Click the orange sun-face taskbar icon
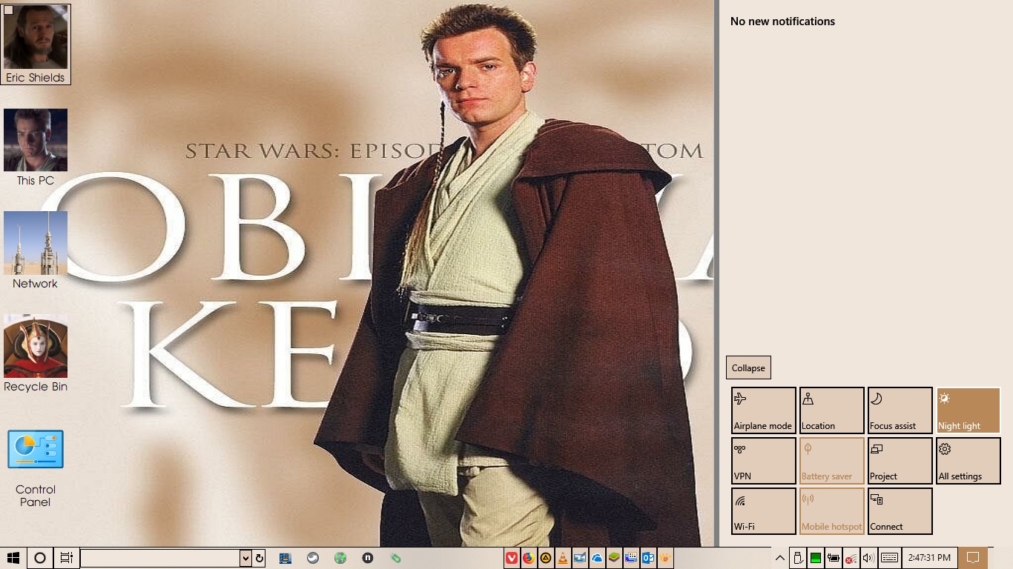Image resolution: width=1013 pixels, height=569 pixels. 665,558
